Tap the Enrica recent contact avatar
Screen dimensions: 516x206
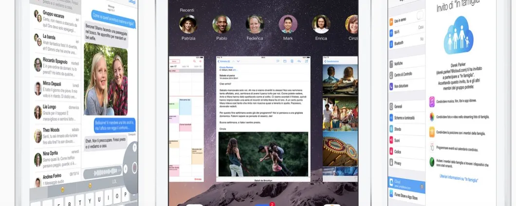coord(321,24)
